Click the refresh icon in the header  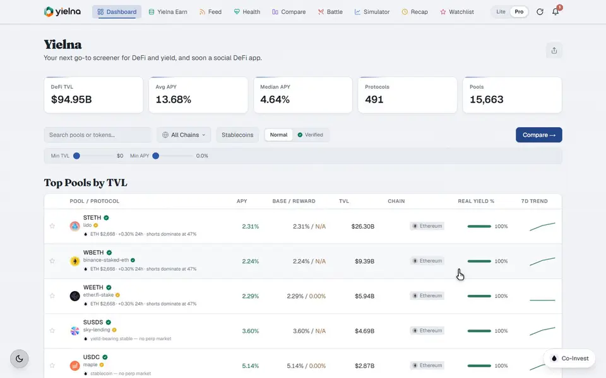(540, 12)
